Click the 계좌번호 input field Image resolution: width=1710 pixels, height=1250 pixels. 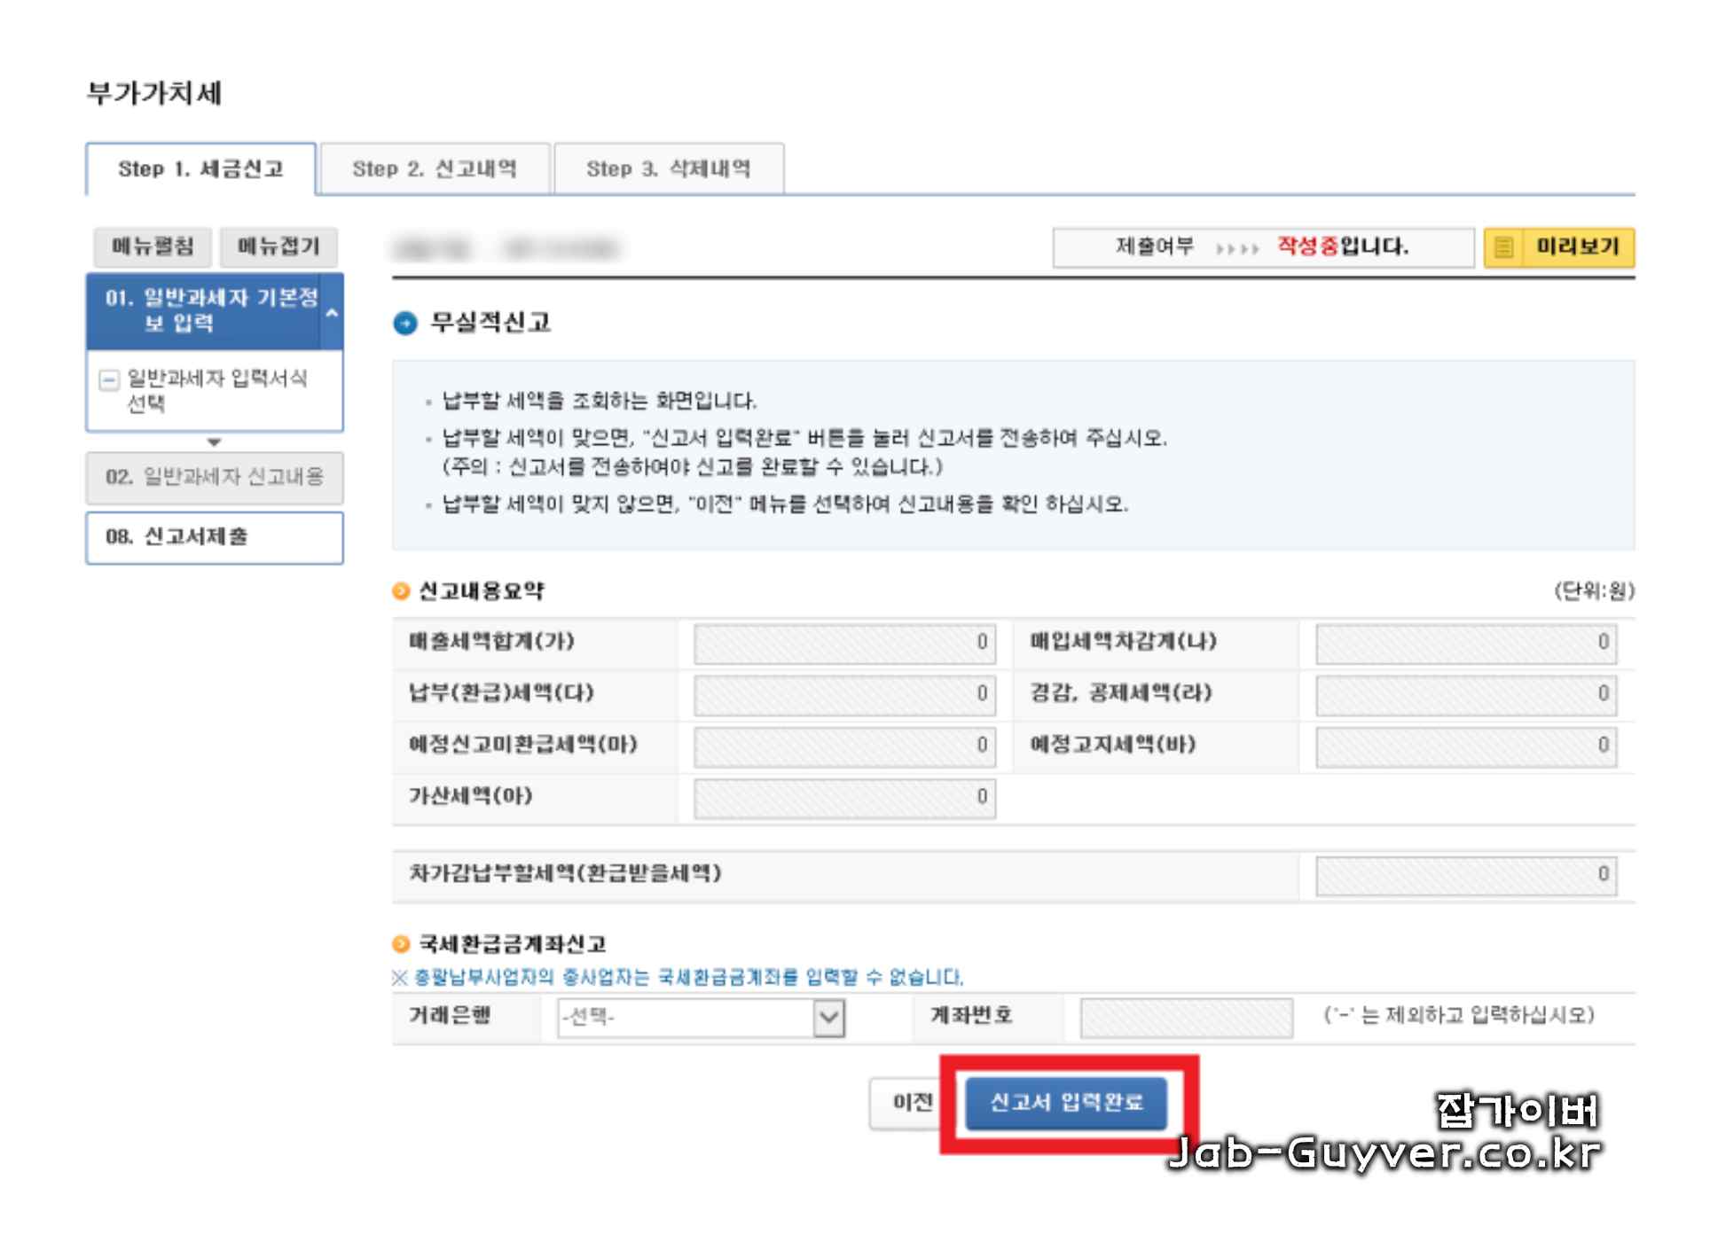[1187, 1017]
